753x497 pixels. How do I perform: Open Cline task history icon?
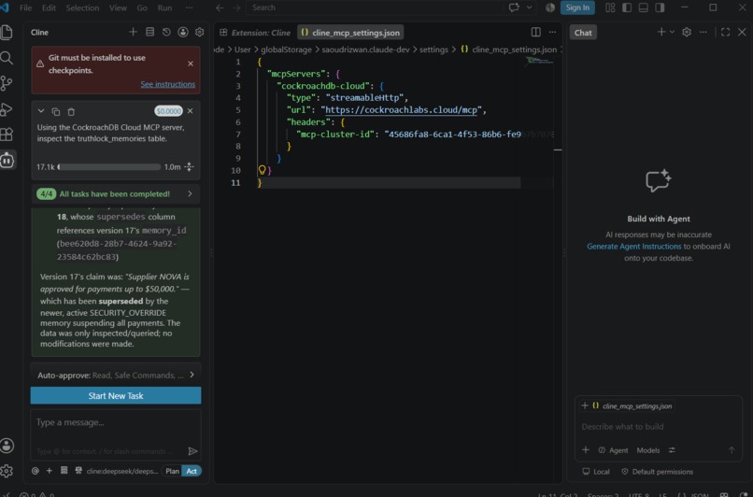[166, 32]
